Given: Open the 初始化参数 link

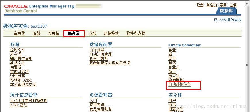Looking at the screenshot, I should [99, 59].
